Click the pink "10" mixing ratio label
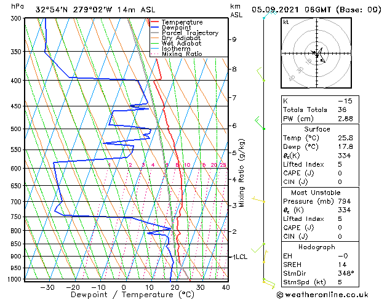Screen dimensions: 387x299 tap(187, 165)
